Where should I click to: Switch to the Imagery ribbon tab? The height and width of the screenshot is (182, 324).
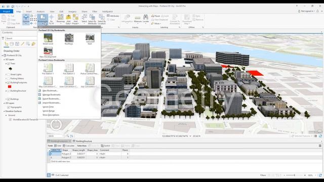click(x=72, y=12)
